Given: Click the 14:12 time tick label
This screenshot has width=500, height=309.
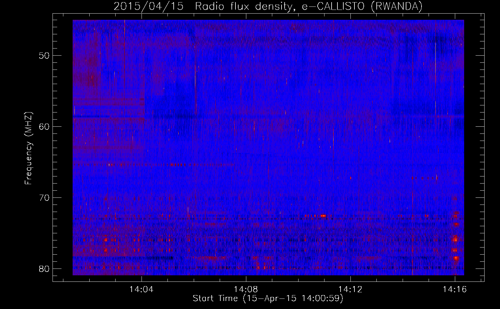Looking at the screenshot, I should (x=350, y=290).
